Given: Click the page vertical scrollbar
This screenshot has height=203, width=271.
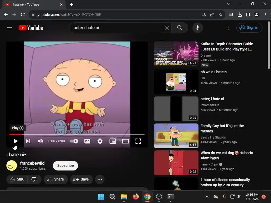Looking at the screenshot, I should tap(269, 45).
